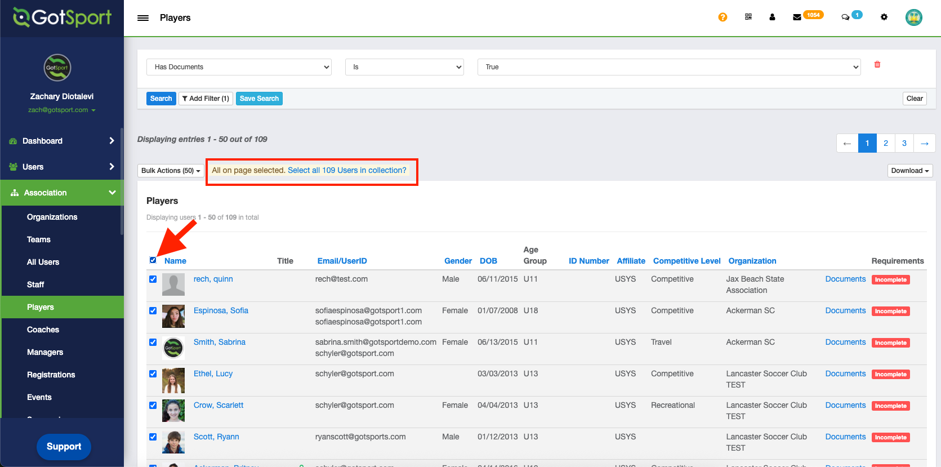Toggle the hamburger sidebar menu icon
This screenshot has height=467, width=941.
(143, 18)
